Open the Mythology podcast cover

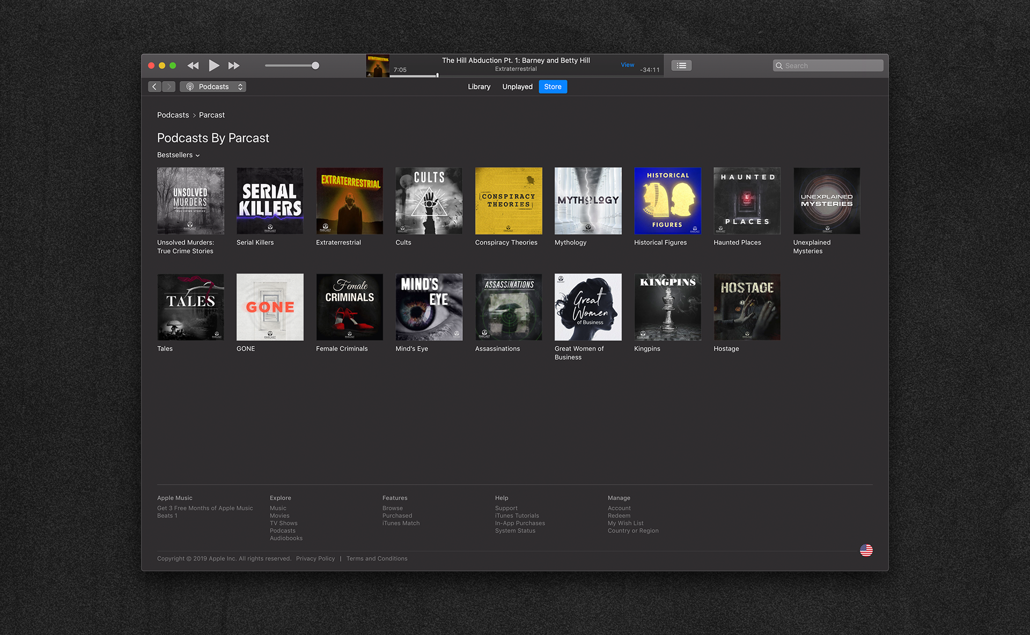coord(588,201)
